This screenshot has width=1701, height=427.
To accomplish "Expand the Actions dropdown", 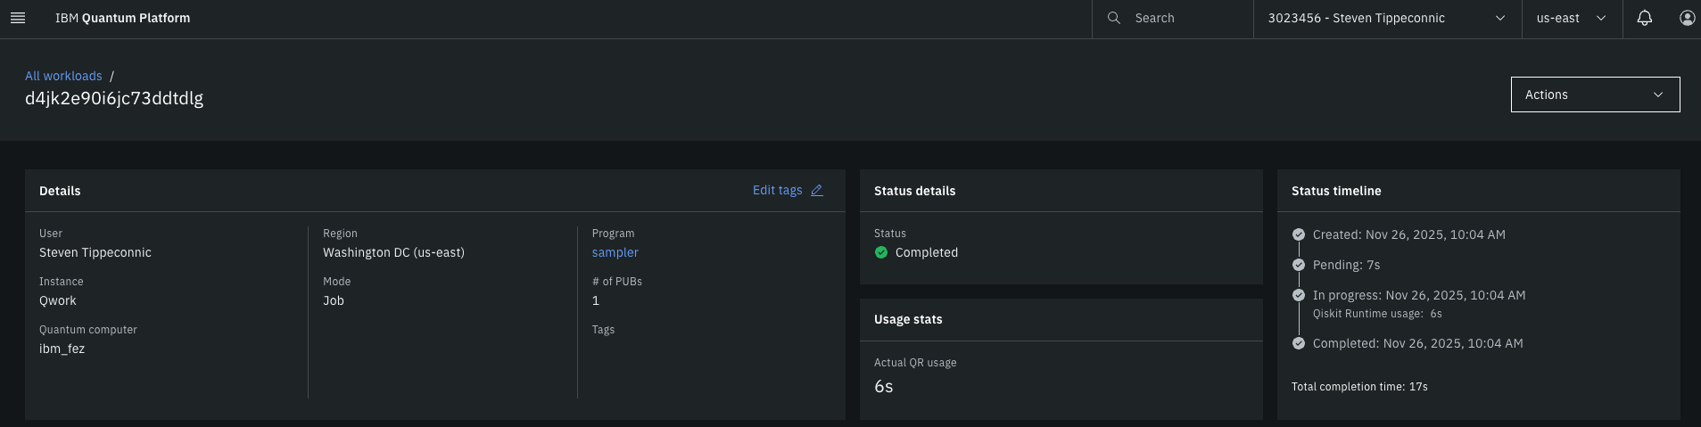I will 1594,94.
